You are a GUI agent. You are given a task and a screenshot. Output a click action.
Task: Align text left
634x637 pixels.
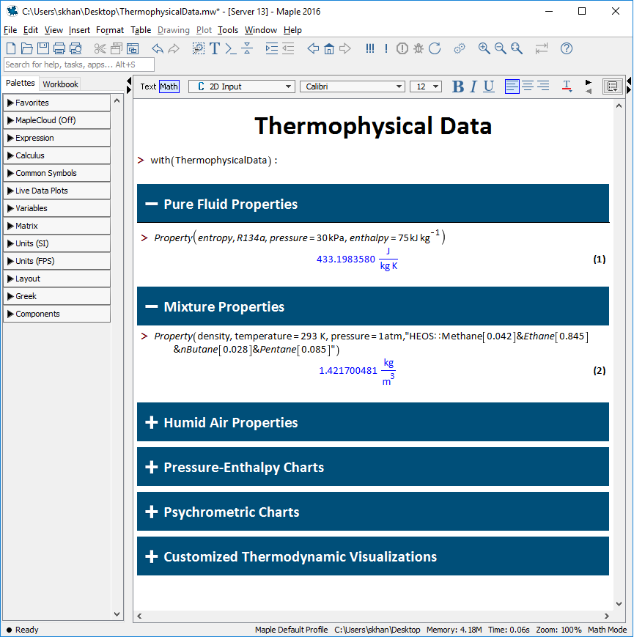[x=512, y=86]
